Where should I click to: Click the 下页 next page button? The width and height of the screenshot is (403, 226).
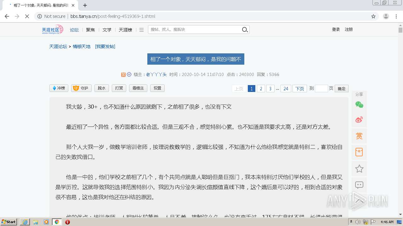pyautogui.click(x=300, y=89)
